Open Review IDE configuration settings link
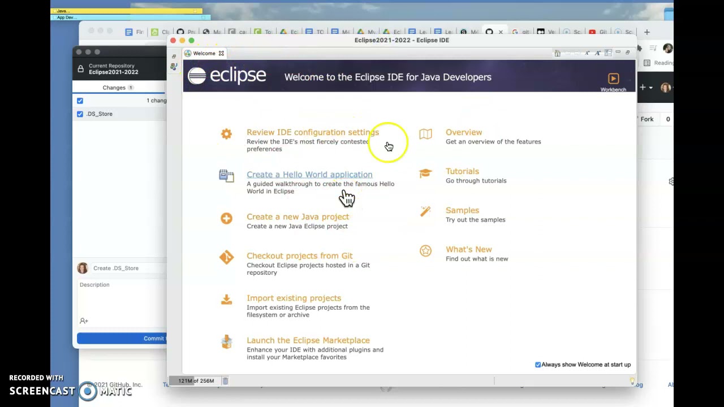This screenshot has height=407, width=724. pyautogui.click(x=313, y=132)
